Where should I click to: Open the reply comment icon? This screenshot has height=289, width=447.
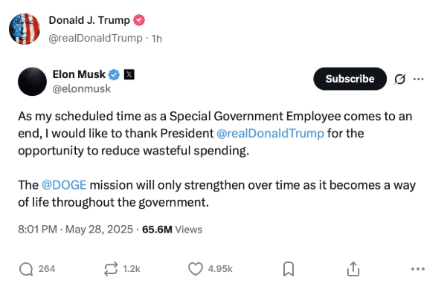pos(26,269)
